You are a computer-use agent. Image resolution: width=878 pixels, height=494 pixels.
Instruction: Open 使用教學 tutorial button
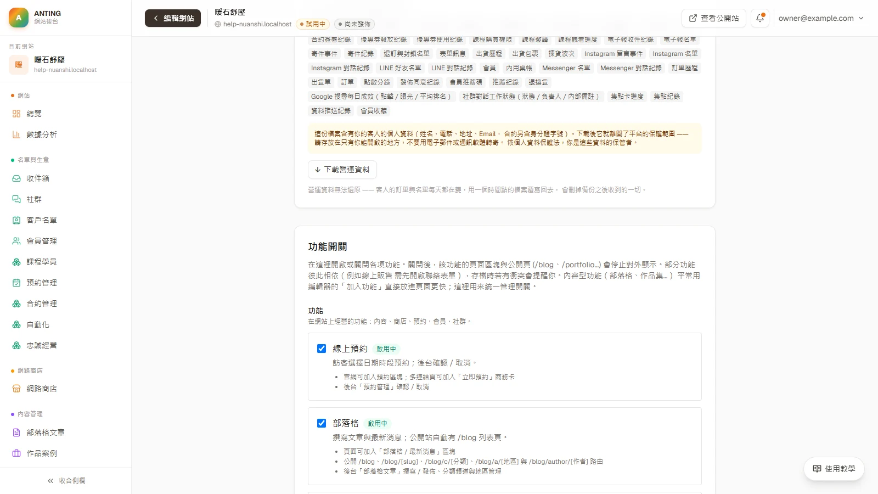[x=834, y=469]
